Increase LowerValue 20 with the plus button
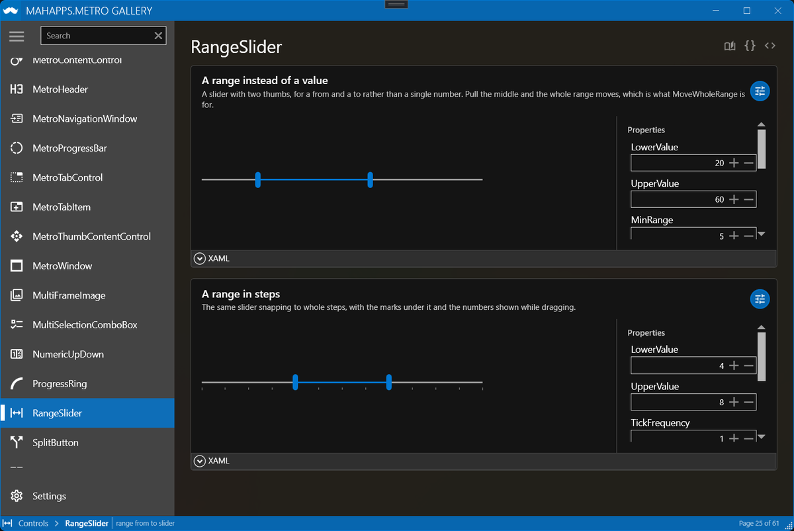This screenshot has height=531, width=794. click(x=733, y=163)
